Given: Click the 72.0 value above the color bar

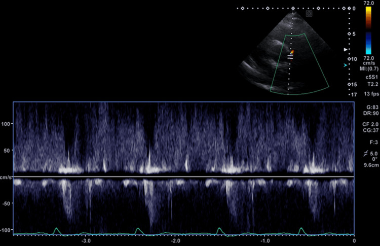Looking at the screenshot, I should coord(369,3).
